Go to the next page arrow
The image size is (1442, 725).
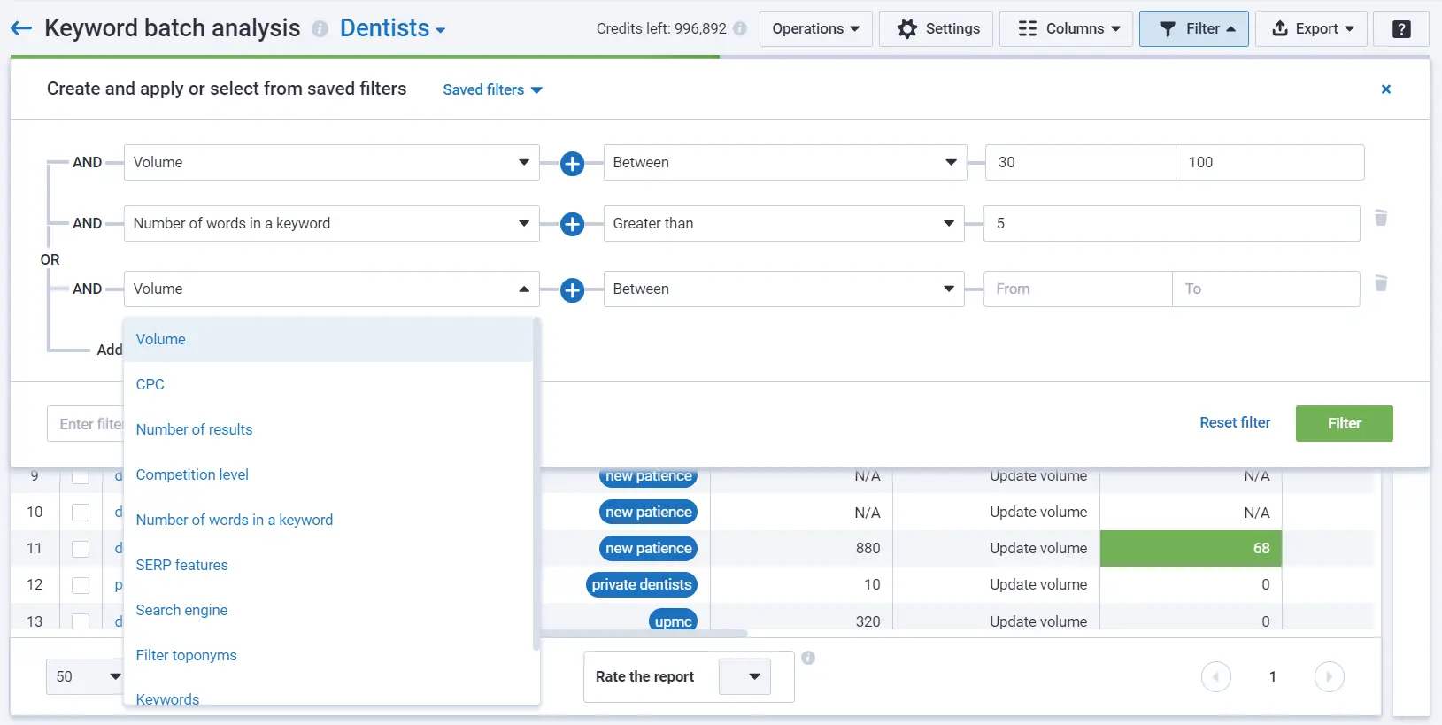click(1329, 677)
